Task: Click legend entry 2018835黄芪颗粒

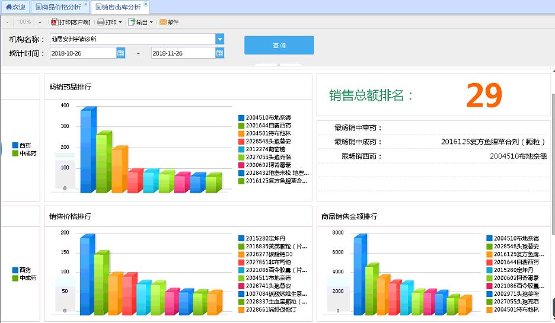Action: click(x=273, y=246)
